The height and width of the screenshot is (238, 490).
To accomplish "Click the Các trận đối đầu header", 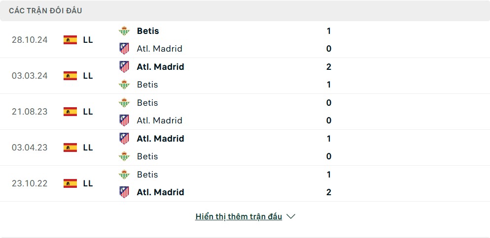I will pyautogui.click(x=45, y=11).
